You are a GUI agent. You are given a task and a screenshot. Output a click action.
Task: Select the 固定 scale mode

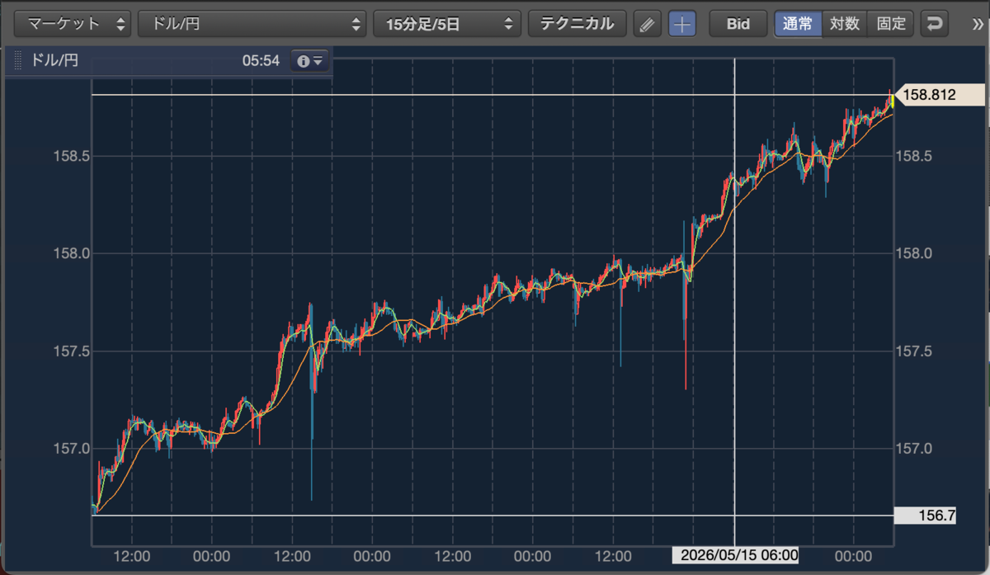pos(891,24)
